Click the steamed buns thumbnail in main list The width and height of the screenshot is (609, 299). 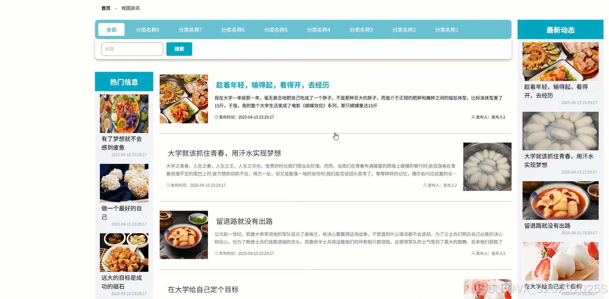(487, 167)
